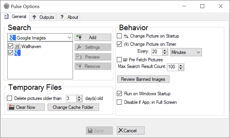Switch to the Outputs tab
Screen dimensions: 230x138
(x=43, y=17)
